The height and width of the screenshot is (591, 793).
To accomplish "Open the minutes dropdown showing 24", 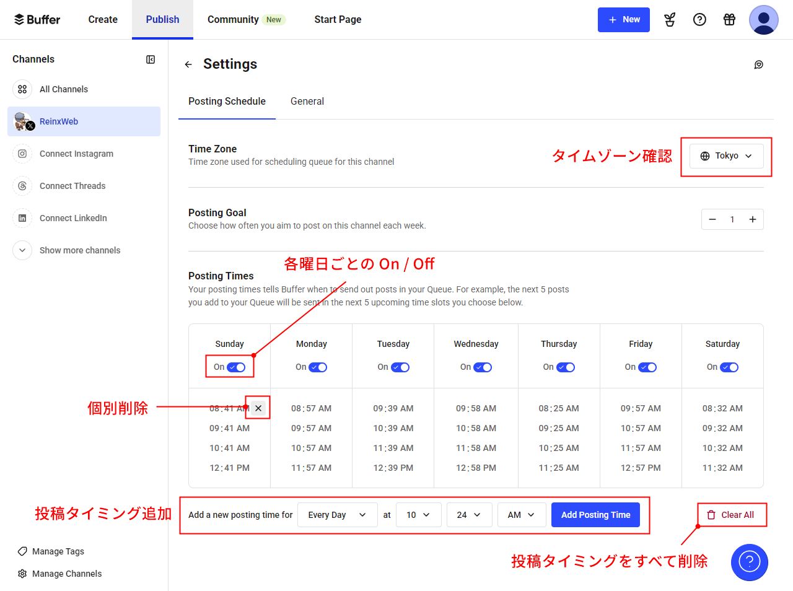I will tap(469, 515).
